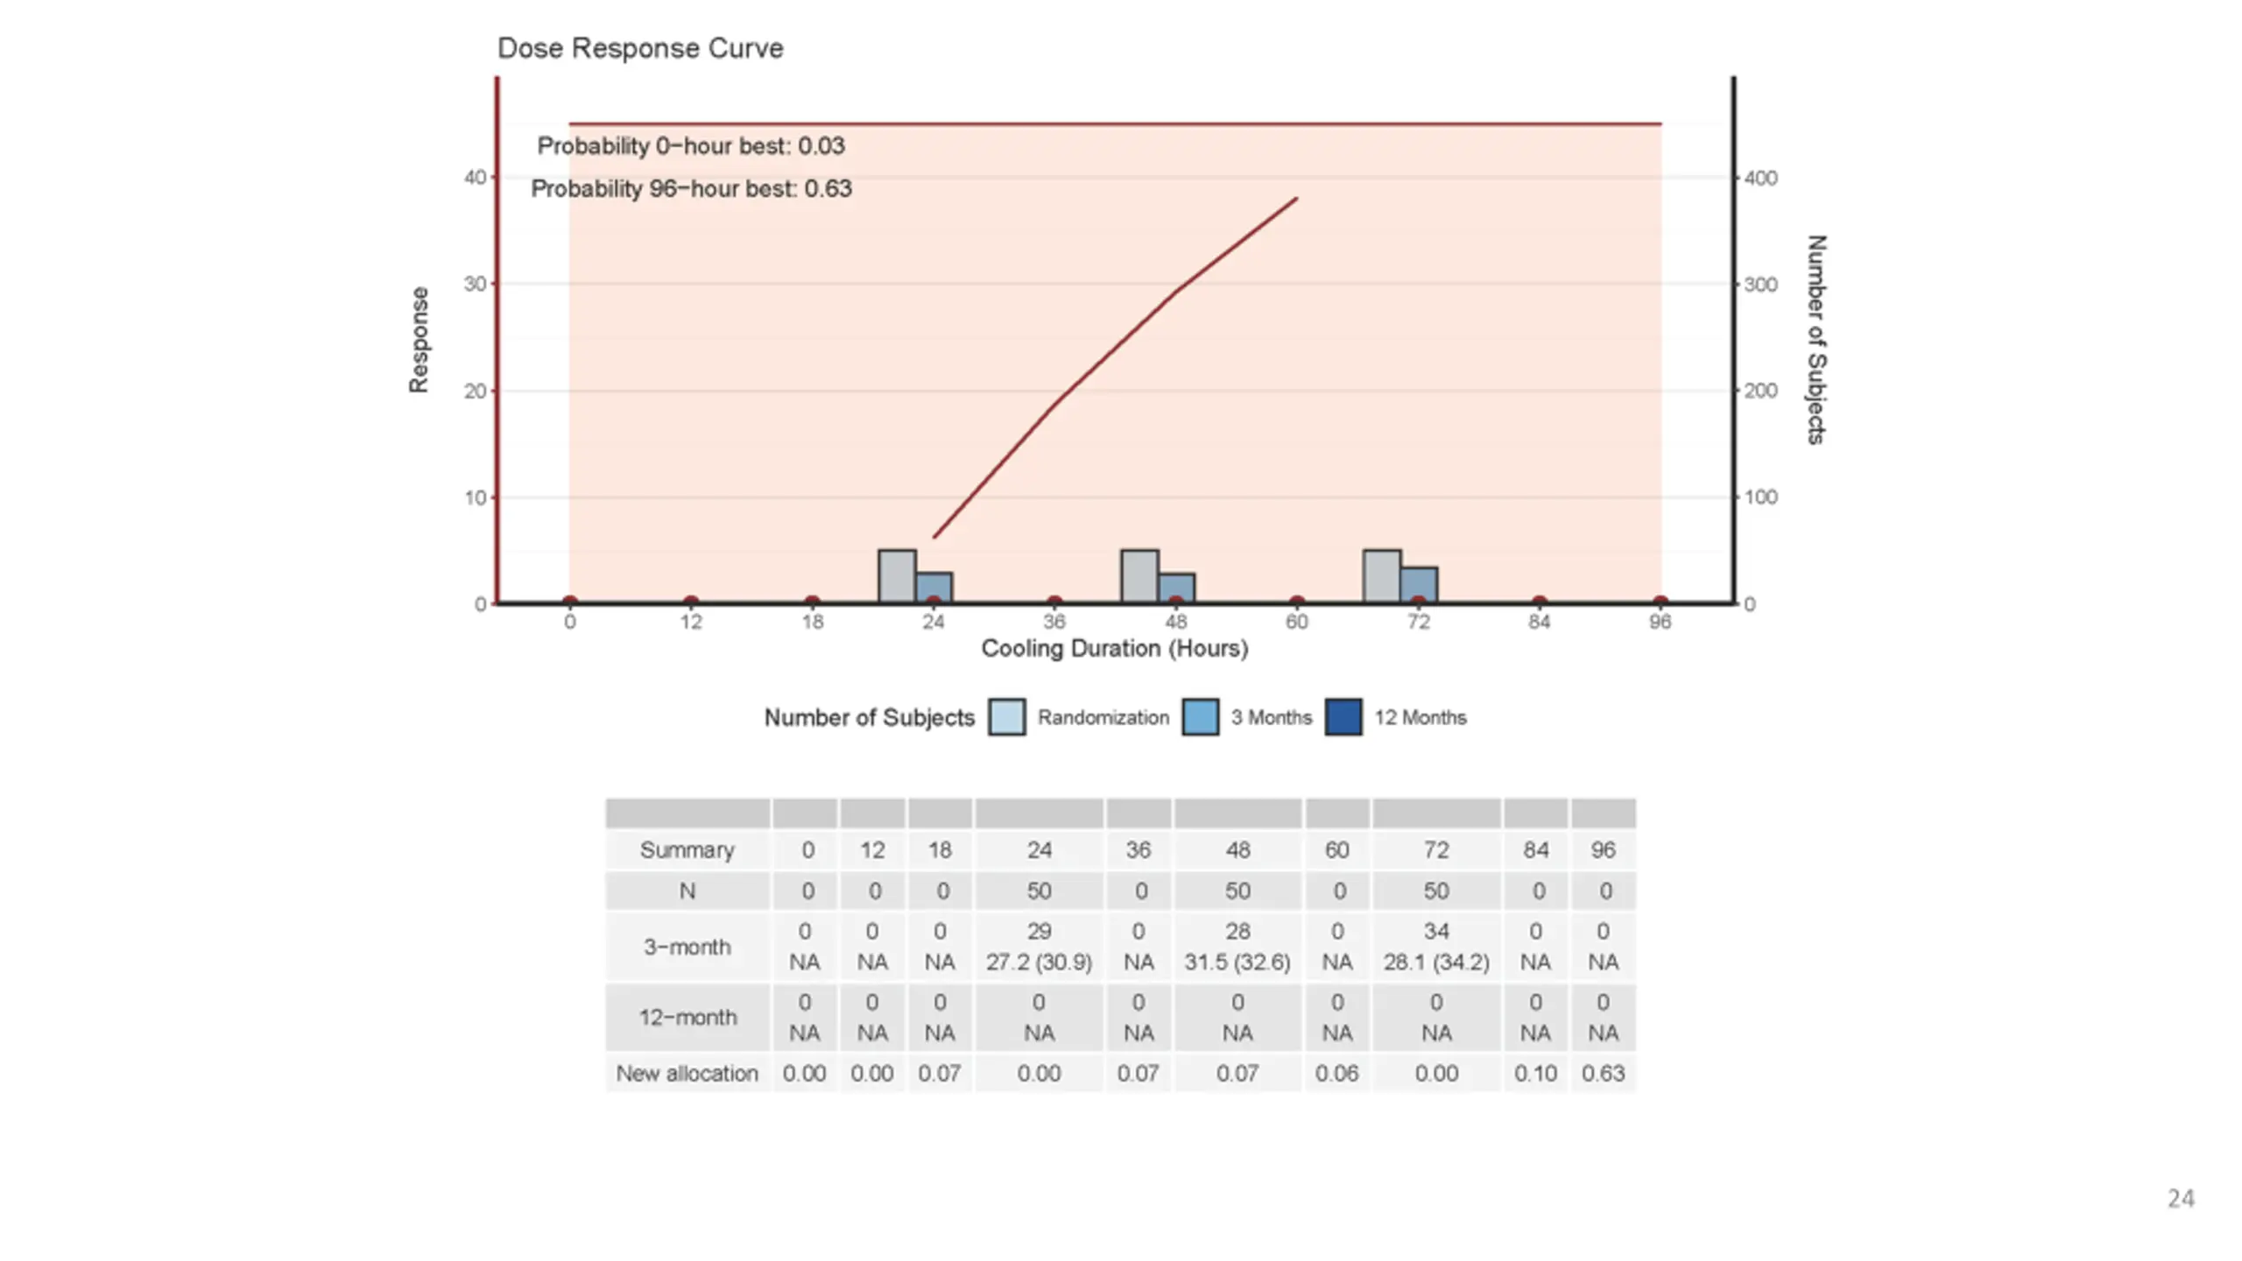Click the "Cooling Duration (Hours)" axis label
The width and height of the screenshot is (2242, 1261).
tap(1114, 649)
